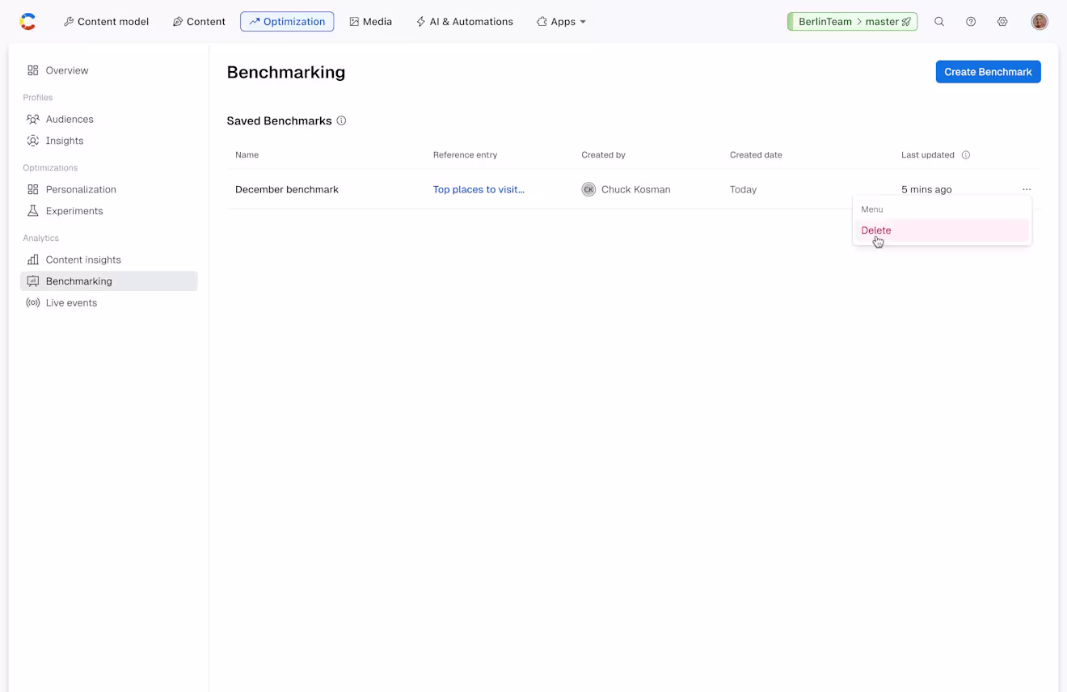Select the Optimization tab
The width and height of the screenshot is (1067, 692).
coord(287,22)
